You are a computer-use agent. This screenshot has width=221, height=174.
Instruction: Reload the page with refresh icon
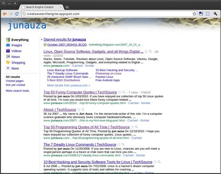click(x=17, y=14)
